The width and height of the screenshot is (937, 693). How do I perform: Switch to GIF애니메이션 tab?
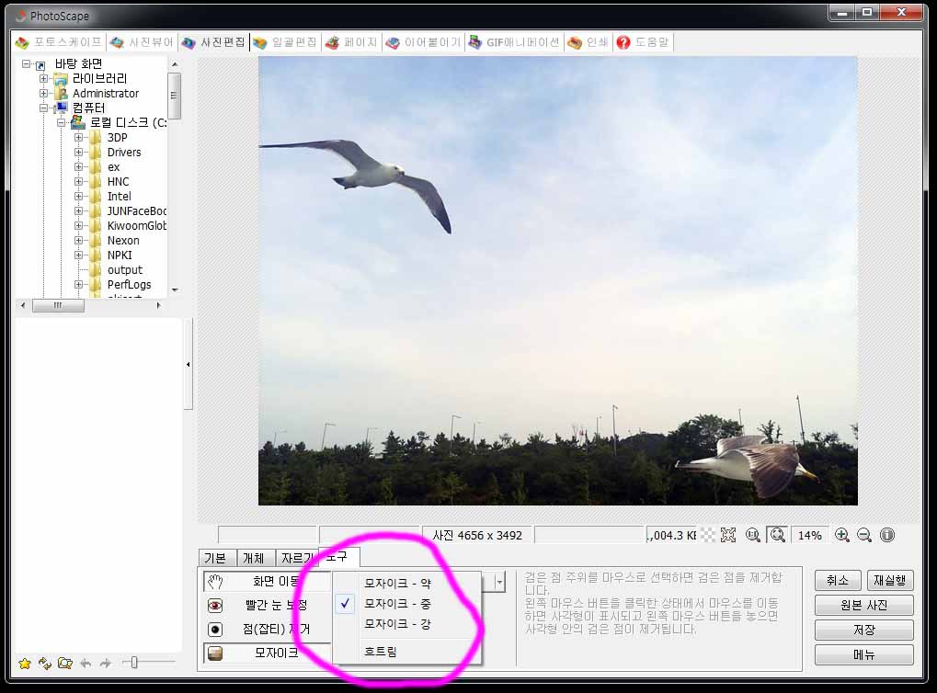(x=514, y=42)
